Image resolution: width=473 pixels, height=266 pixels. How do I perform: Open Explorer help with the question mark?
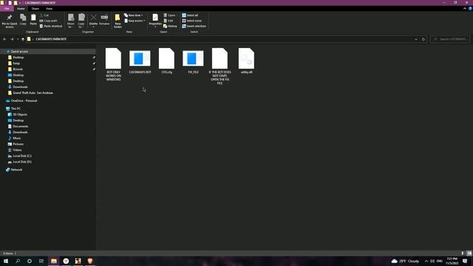click(x=470, y=9)
